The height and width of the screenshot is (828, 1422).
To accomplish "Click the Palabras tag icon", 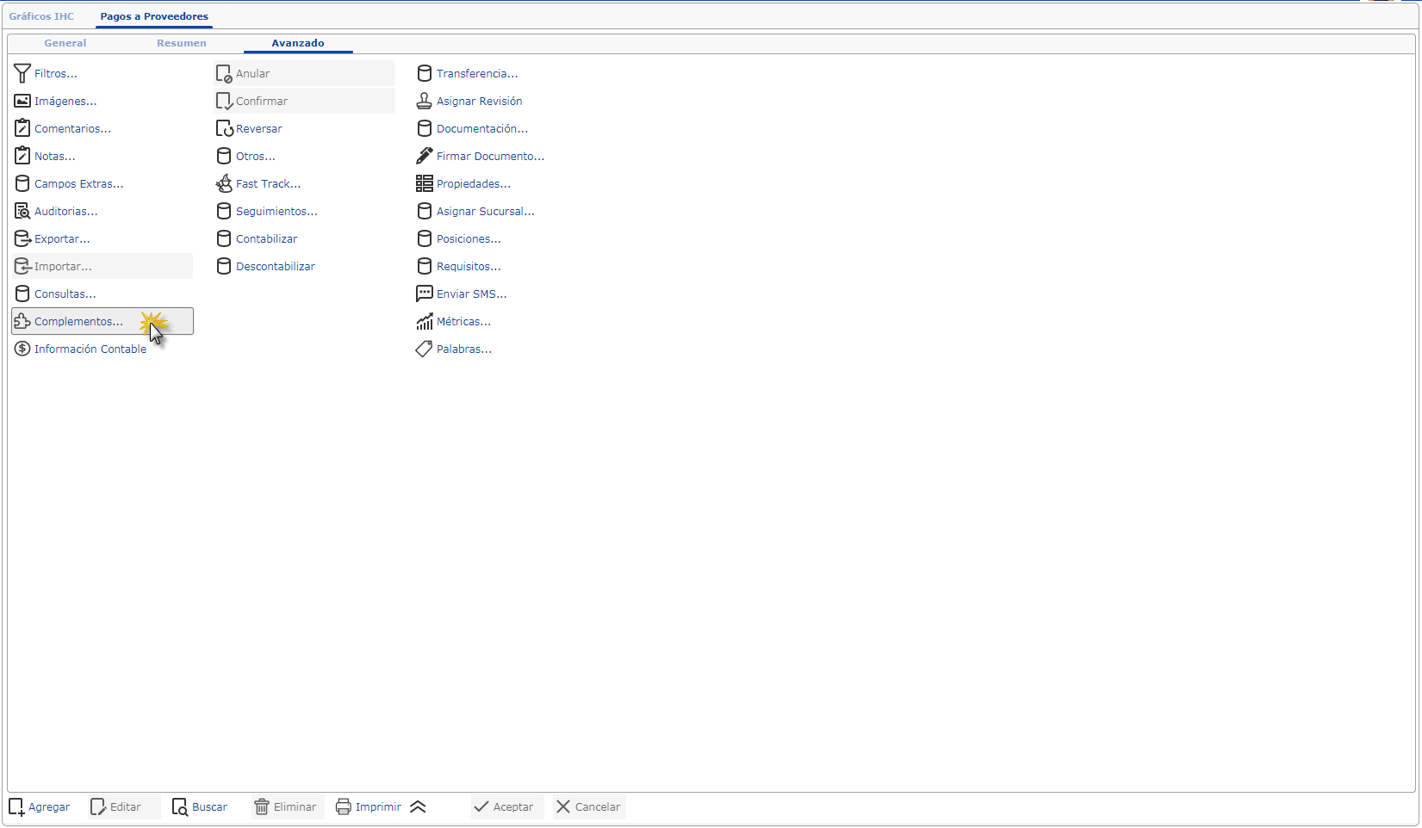I will click(424, 349).
